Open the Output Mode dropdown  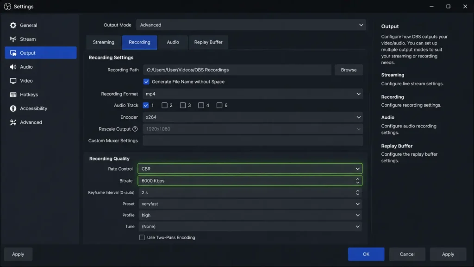(x=251, y=25)
